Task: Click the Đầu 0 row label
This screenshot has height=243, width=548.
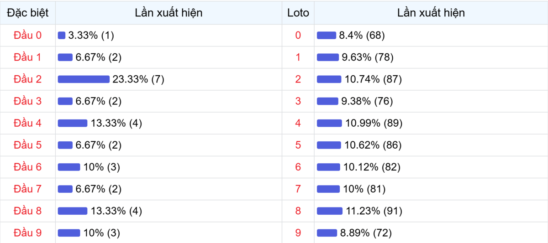Action: pos(27,36)
